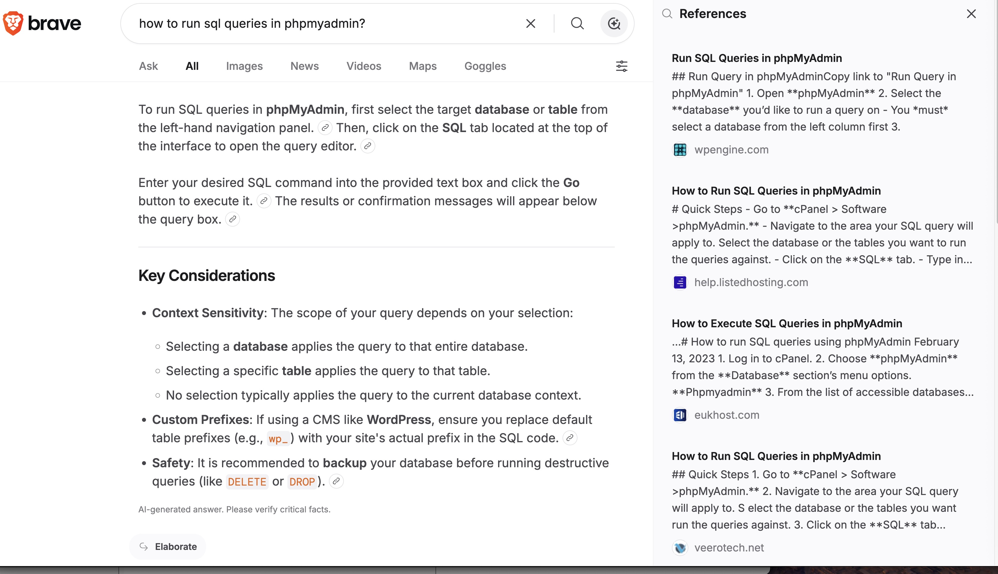Open search settings sliders icon
This screenshot has height=574, width=998.
pos(621,66)
